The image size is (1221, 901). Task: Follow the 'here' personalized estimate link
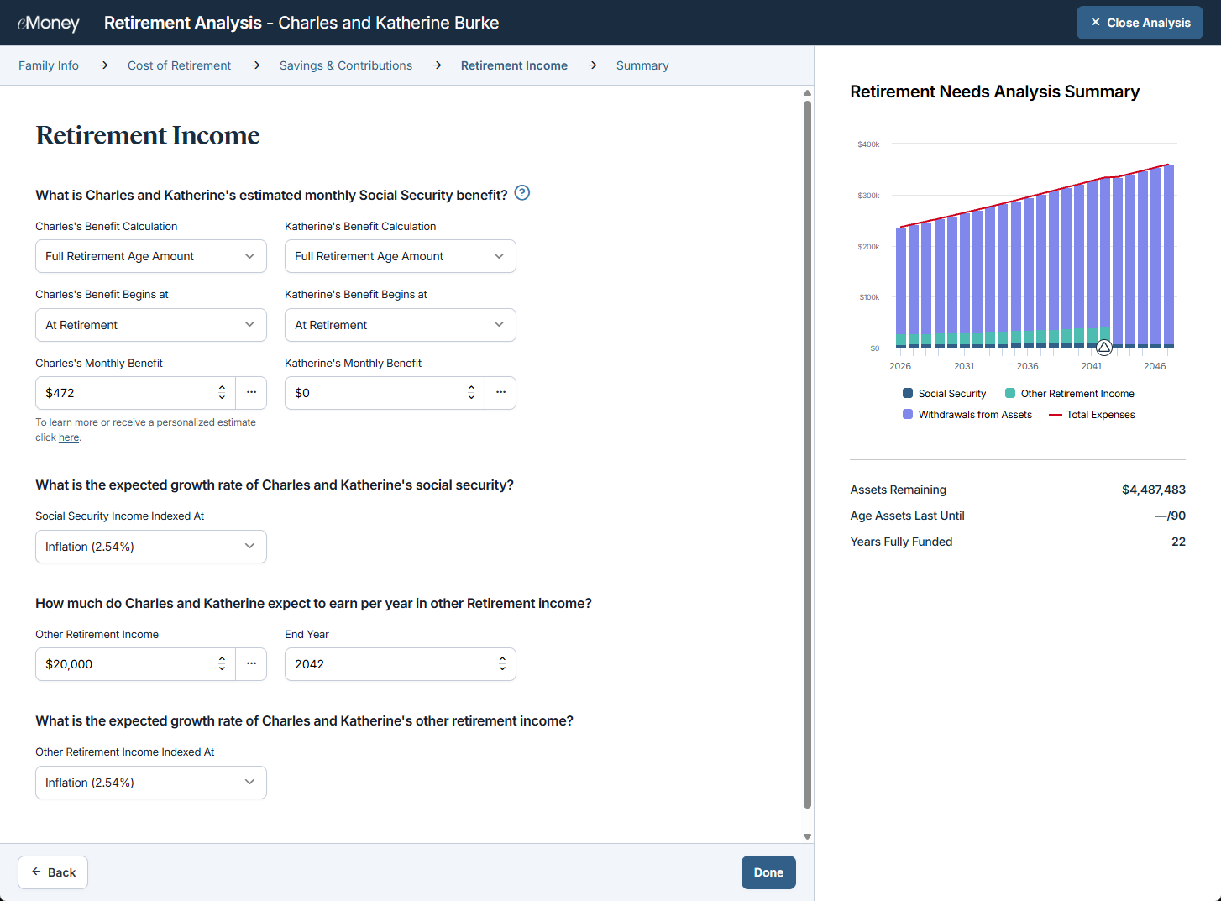69,437
